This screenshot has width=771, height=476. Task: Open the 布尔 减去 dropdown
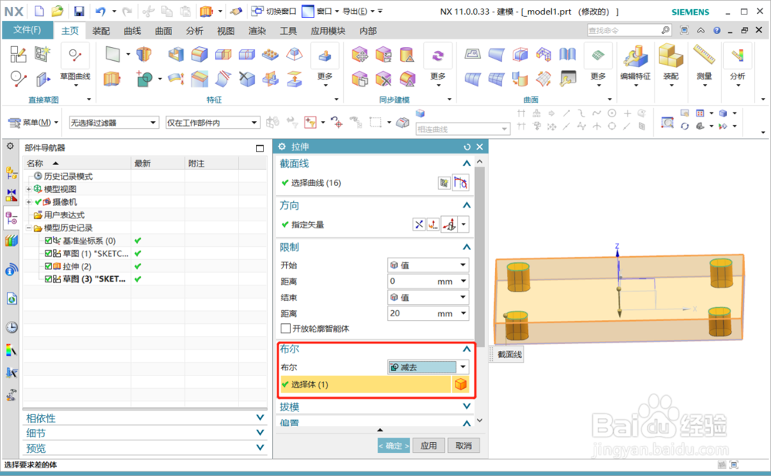[428, 367]
